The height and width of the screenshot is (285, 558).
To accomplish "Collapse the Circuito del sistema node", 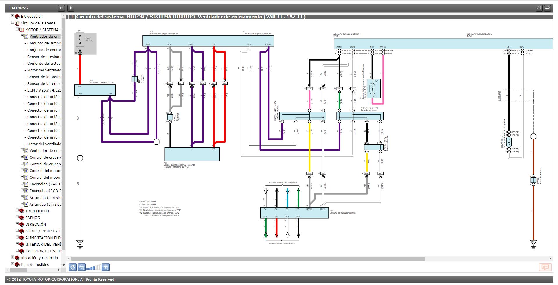I will [x=13, y=22].
